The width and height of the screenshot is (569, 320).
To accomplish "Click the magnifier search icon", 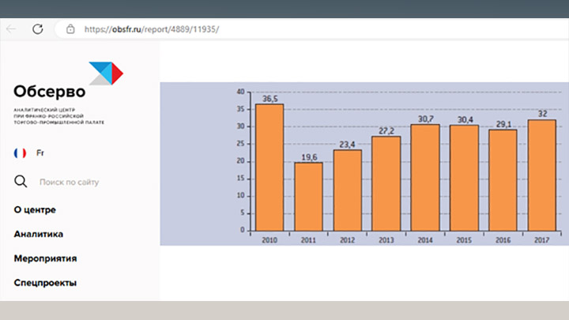I will tap(21, 183).
